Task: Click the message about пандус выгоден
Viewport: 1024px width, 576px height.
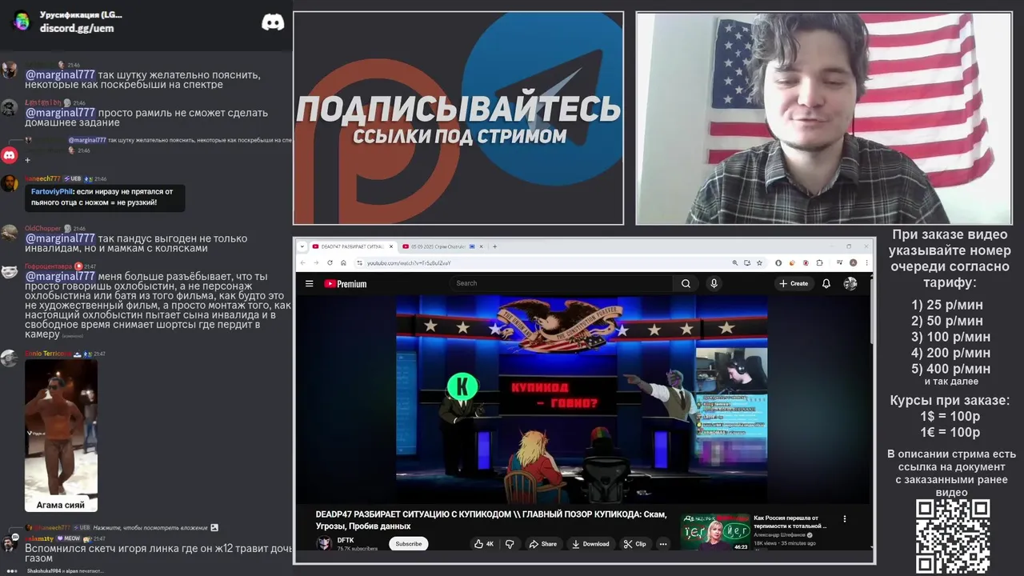Action: tap(136, 244)
